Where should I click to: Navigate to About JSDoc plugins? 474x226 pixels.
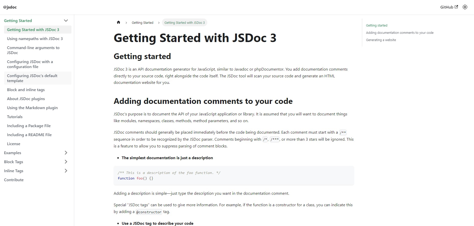pos(26,99)
